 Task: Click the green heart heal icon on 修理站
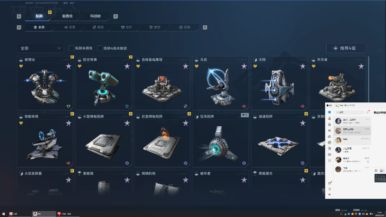click(68, 106)
